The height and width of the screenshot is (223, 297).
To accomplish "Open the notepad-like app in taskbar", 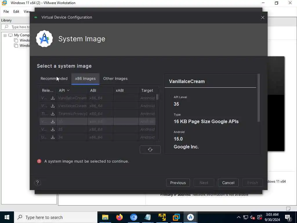I will pyautogui.click(x=148, y=217).
